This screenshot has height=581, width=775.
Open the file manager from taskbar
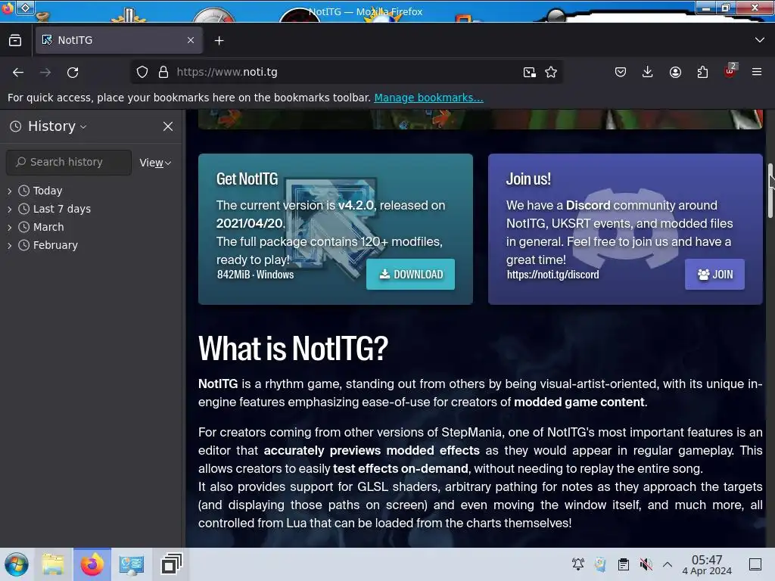click(x=53, y=564)
